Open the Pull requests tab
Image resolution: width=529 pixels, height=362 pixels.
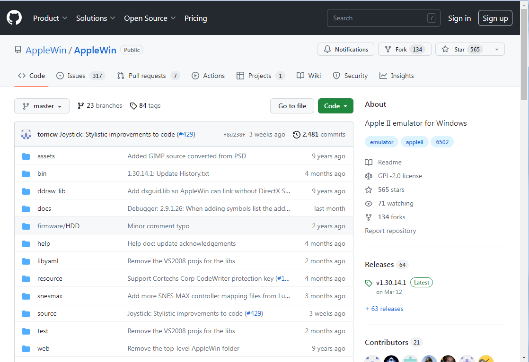pyautogui.click(x=148, y=76)
